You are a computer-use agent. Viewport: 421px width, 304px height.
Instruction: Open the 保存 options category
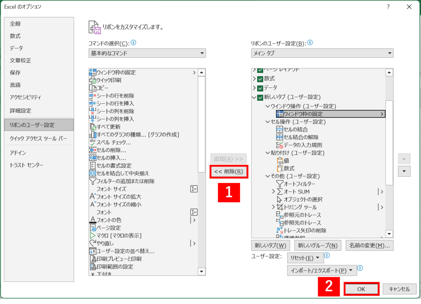point(39,73)
